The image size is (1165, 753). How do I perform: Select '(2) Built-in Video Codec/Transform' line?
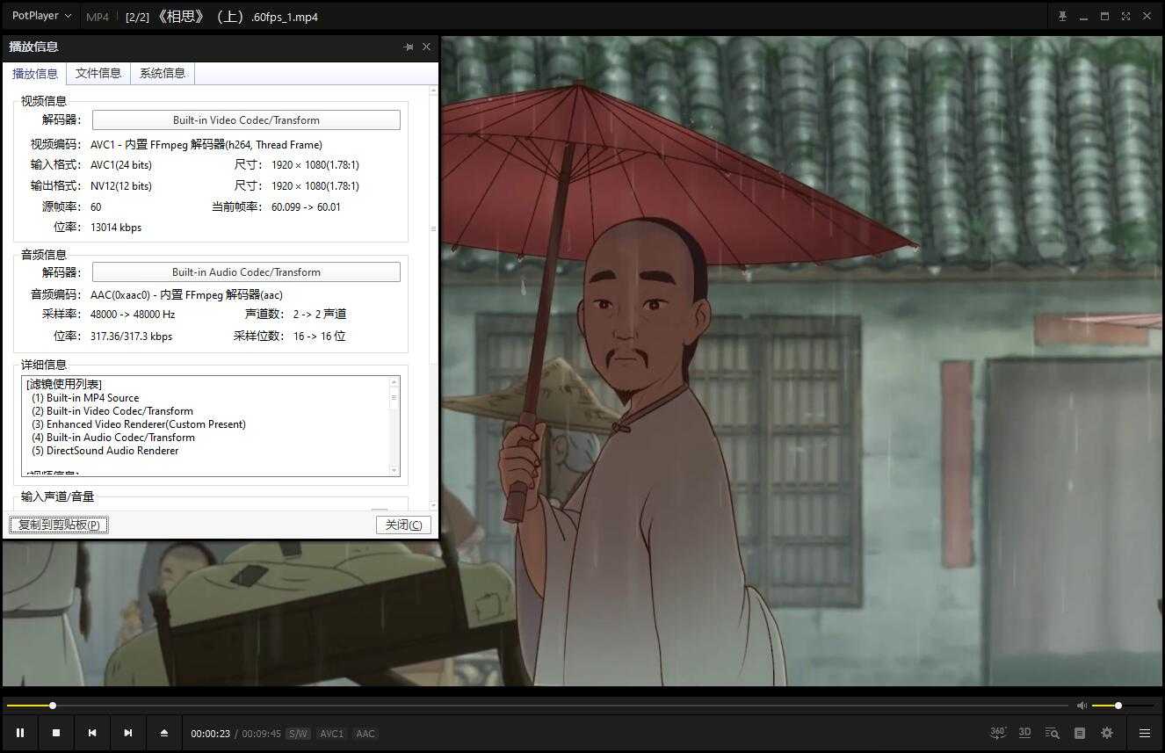[x=112, y=411]
